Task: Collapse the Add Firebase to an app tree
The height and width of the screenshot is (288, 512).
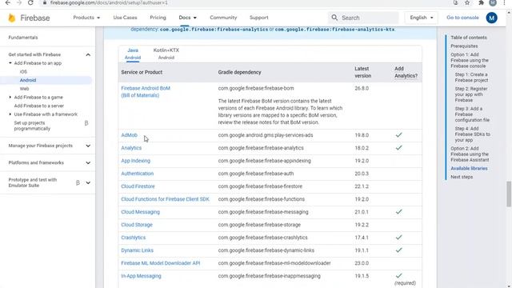Action: point(10,63)
